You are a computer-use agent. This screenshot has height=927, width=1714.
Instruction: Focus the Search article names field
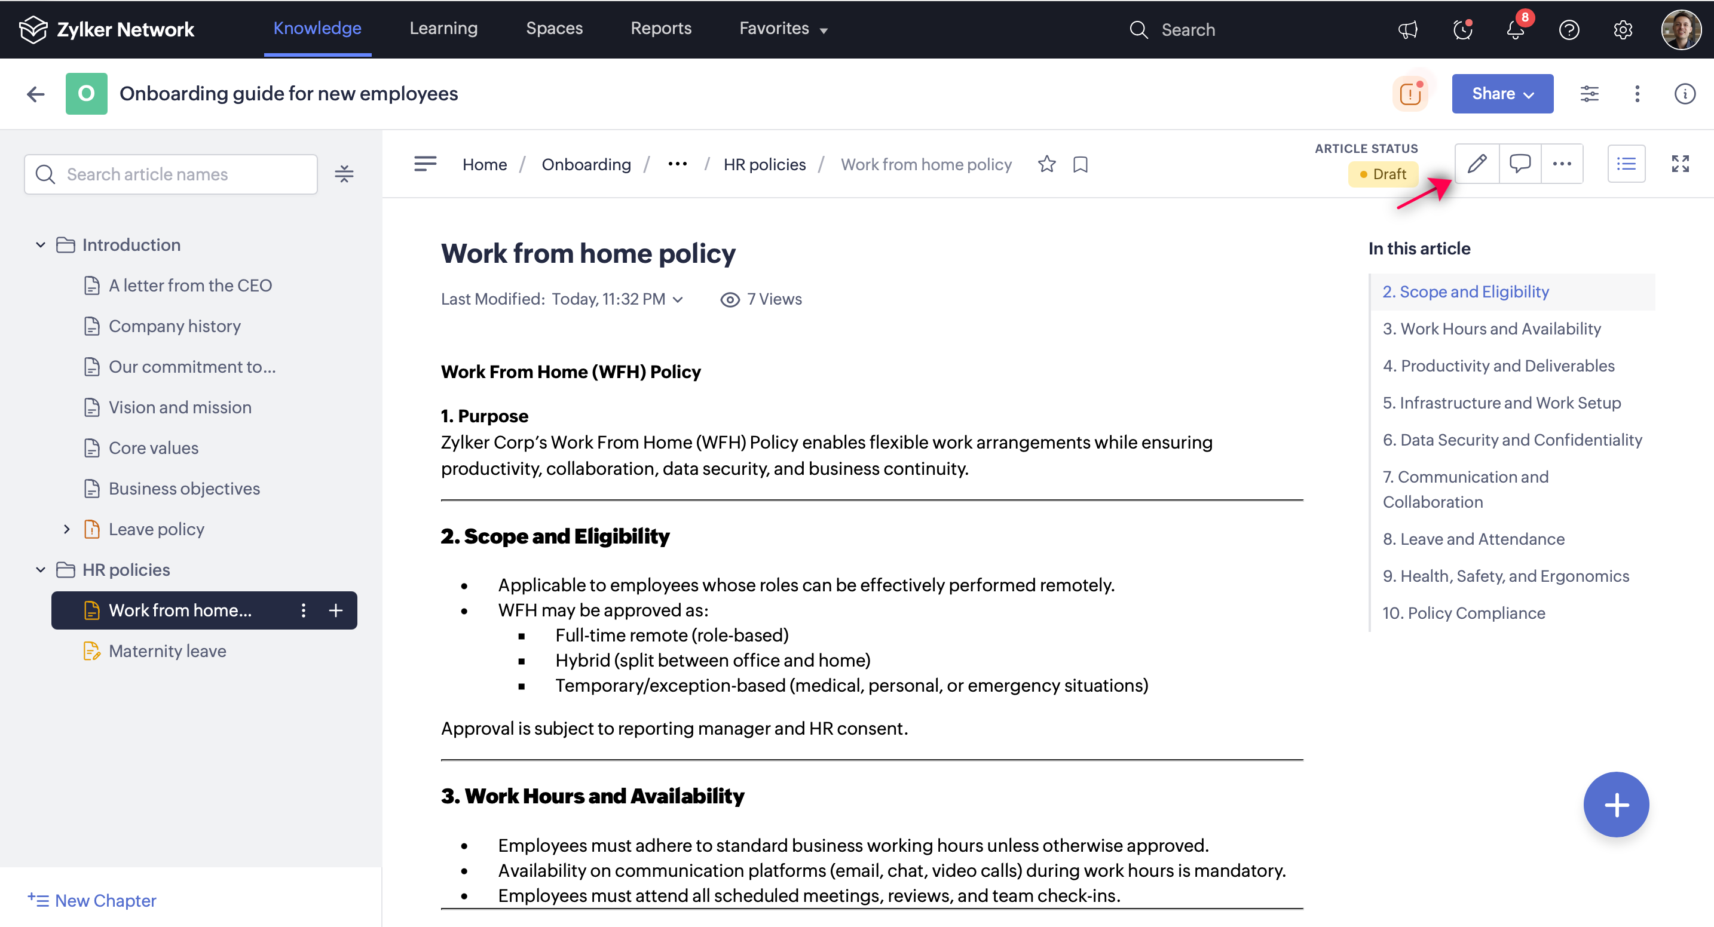(x=180, y=174)
